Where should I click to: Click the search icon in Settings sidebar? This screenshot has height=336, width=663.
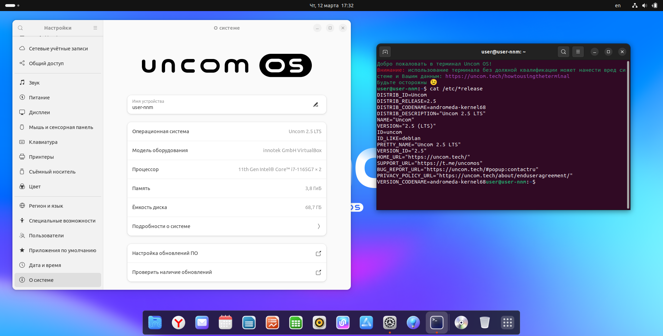coord(20,28)
